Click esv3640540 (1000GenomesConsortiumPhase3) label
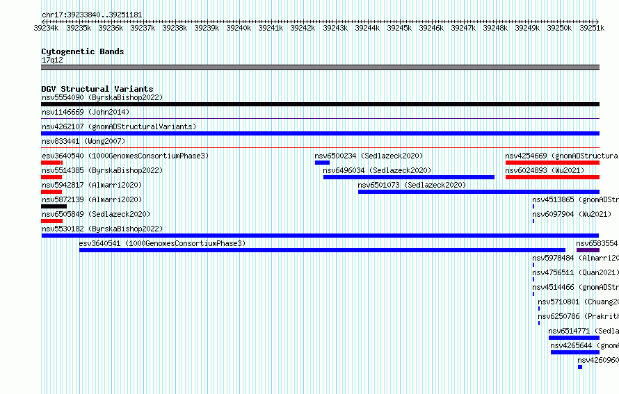Image resolution: width=619 pixels, height=394 pixels. tap(125, 156)
